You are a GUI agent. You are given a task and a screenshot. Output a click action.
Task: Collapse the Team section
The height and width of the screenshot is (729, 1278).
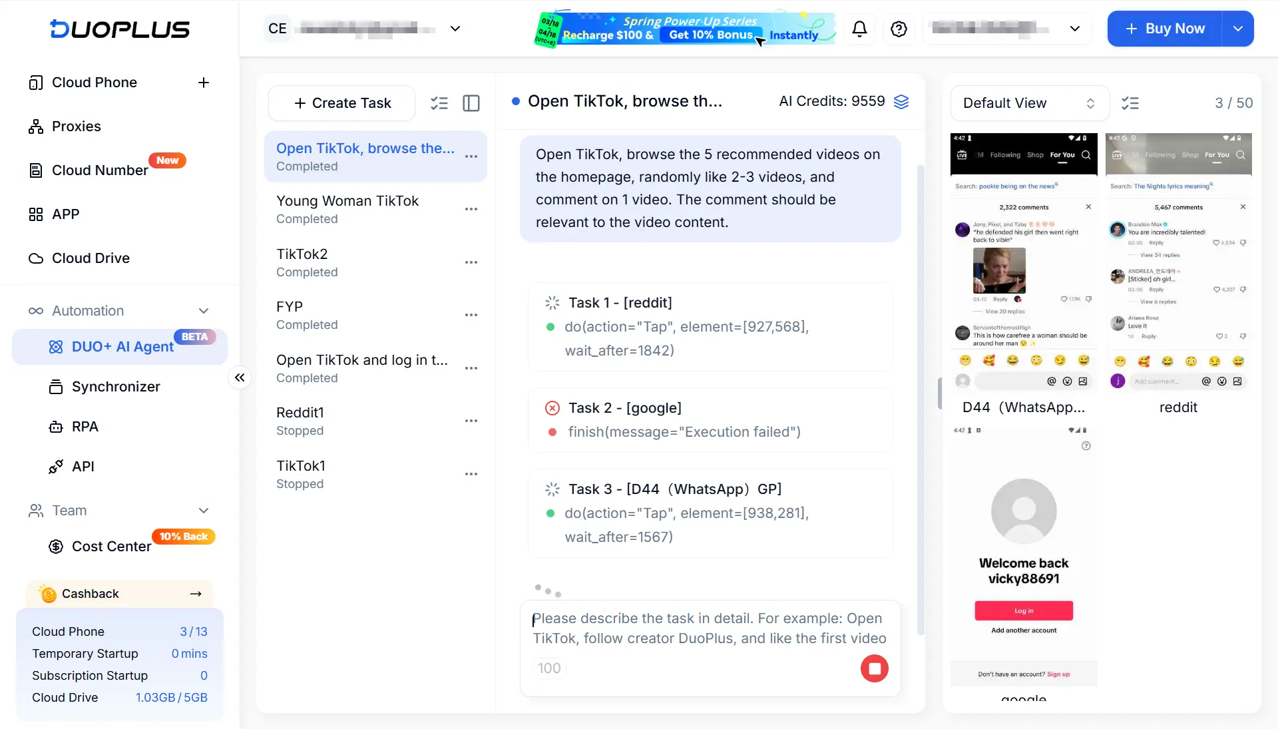204,511
